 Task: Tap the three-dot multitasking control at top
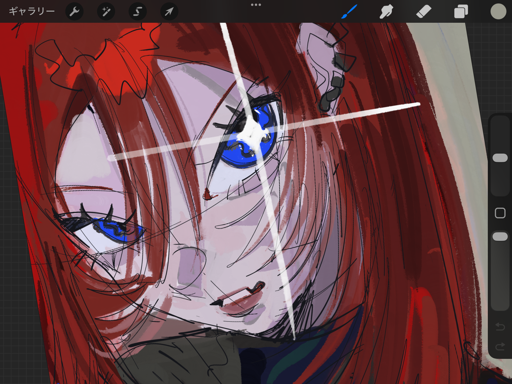pos(256,5)
